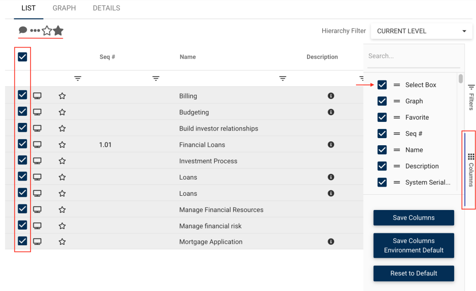Mark Financial Loans as favorite
This screenshot has height=291, width=476.
point(62,145)
